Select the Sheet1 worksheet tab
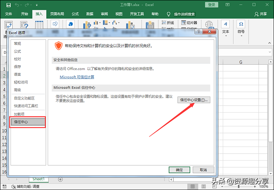Viewport: 274px width, 190px height. (39, 179)
